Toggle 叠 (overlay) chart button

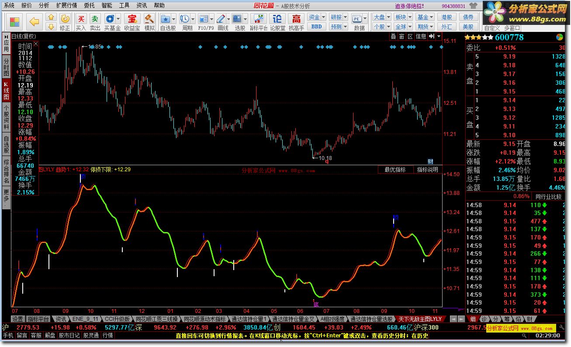(x=394, y=36)
